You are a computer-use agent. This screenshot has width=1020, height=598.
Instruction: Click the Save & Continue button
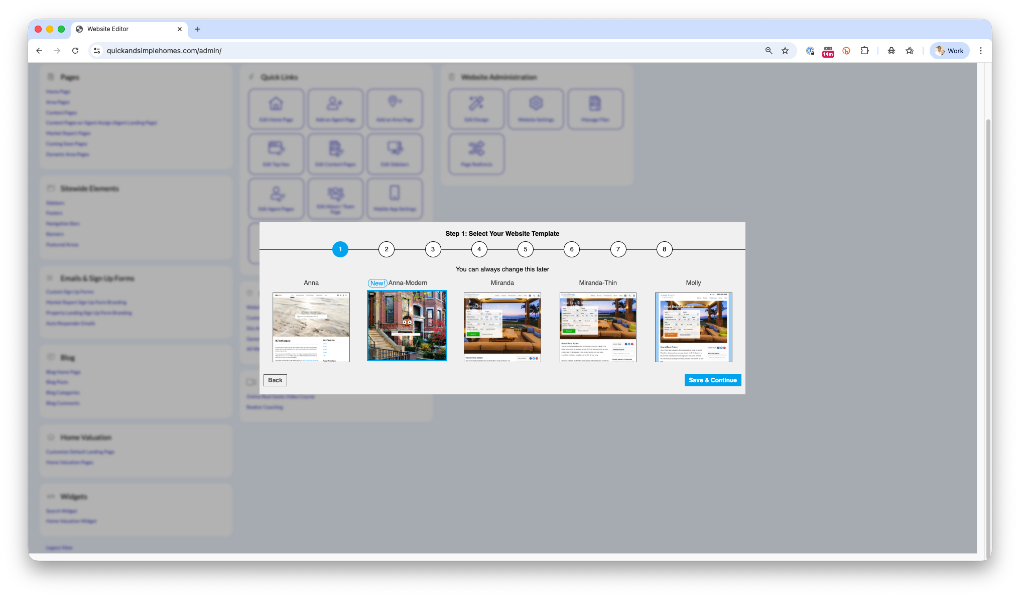712,380
